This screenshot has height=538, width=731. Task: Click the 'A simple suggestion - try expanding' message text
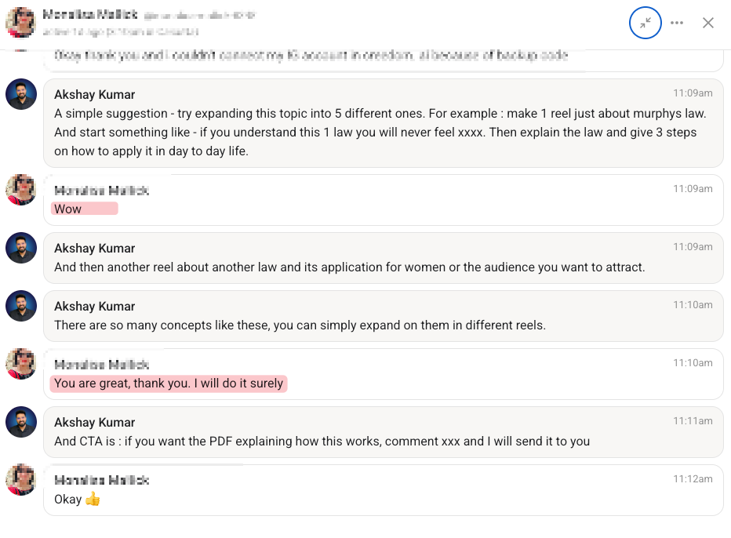pos(380,133)
